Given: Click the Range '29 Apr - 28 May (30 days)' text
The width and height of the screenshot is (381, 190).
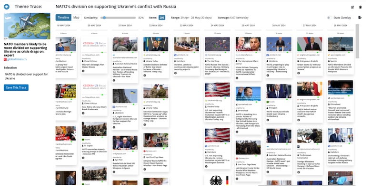Looking at the screenshot, I should point(196,18).
